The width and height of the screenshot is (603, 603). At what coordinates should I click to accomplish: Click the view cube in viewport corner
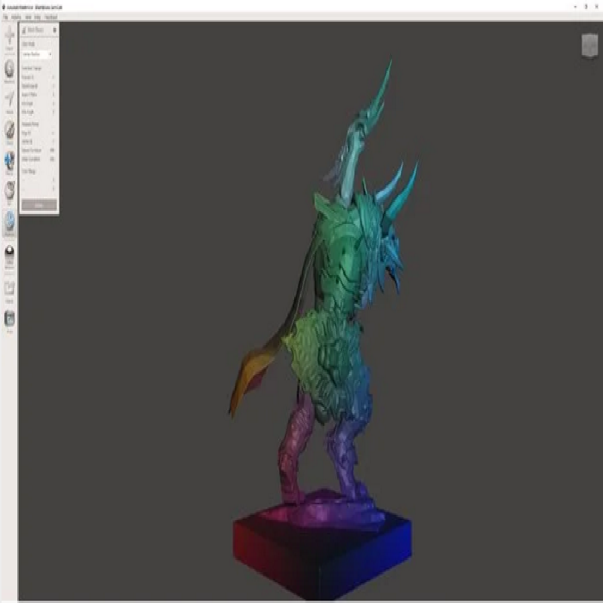tap(588, 45)
